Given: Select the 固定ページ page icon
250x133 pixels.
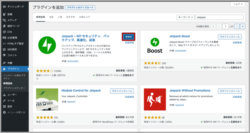Looking at the screenshot, I should click(4, 26).
